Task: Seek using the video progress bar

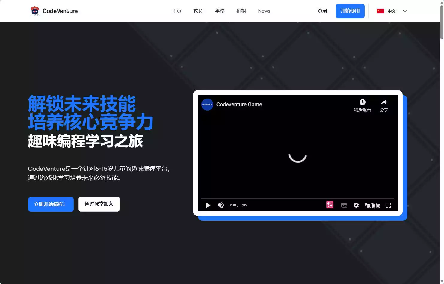Action: 298,199
